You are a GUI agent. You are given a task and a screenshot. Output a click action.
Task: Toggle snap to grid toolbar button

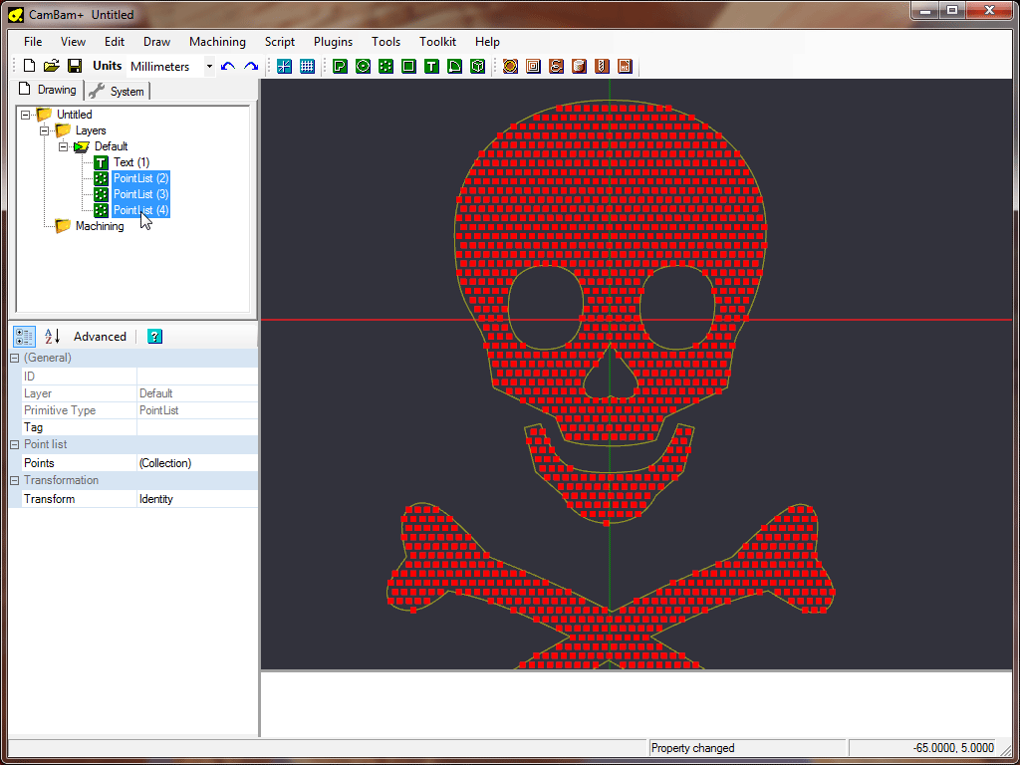tap(285, 67)
